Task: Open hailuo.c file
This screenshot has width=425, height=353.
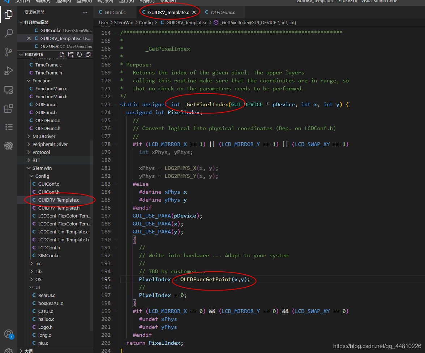Action: pos(46,319)
